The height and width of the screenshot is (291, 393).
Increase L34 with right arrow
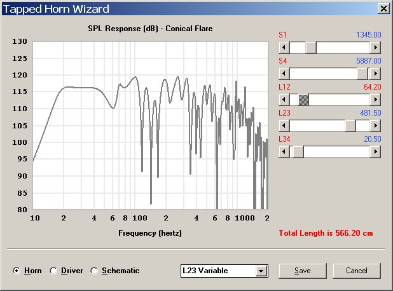click(x=375, y=152)
